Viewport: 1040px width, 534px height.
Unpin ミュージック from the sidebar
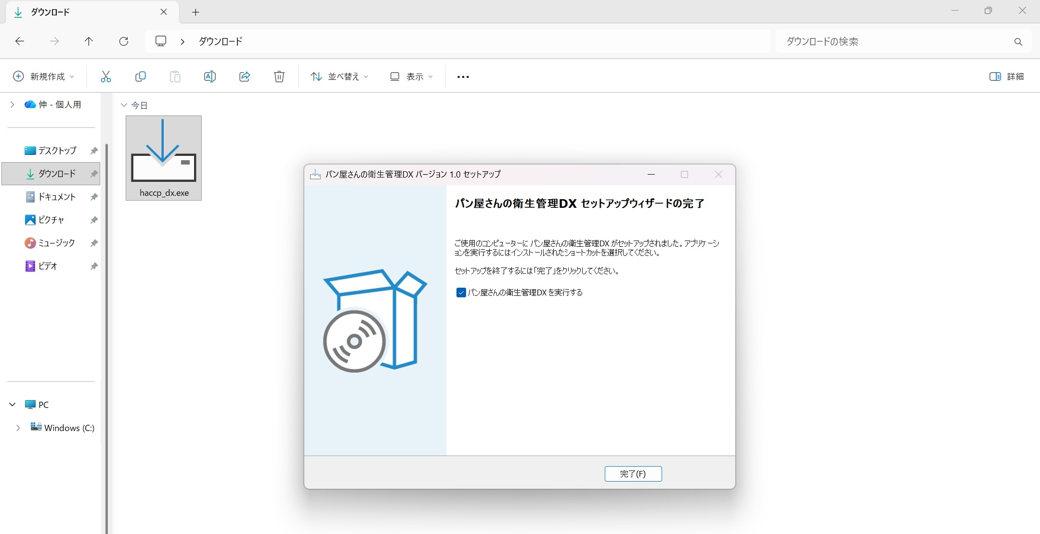pos(94,243)
